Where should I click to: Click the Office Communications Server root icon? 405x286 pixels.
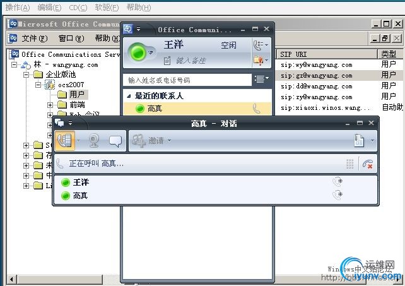(x=15, y=54)
